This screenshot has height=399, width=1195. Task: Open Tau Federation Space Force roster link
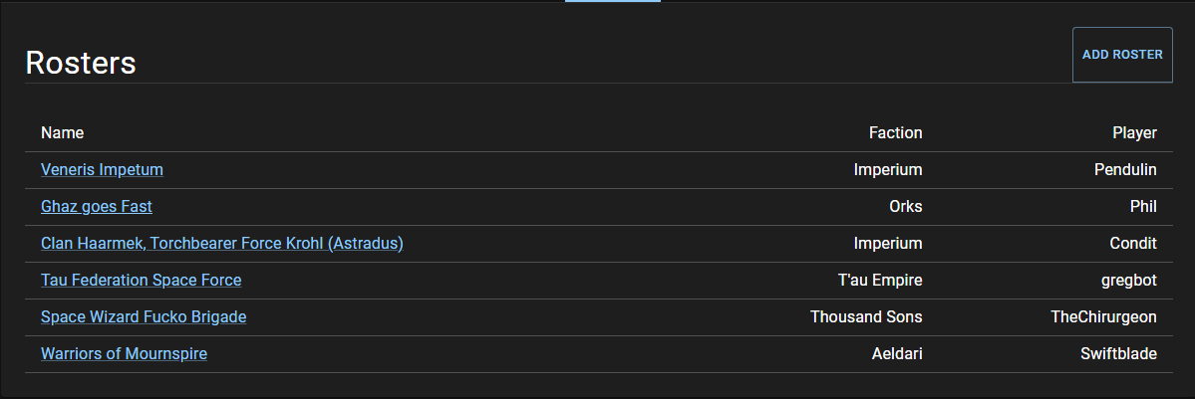tap(141, 281)
